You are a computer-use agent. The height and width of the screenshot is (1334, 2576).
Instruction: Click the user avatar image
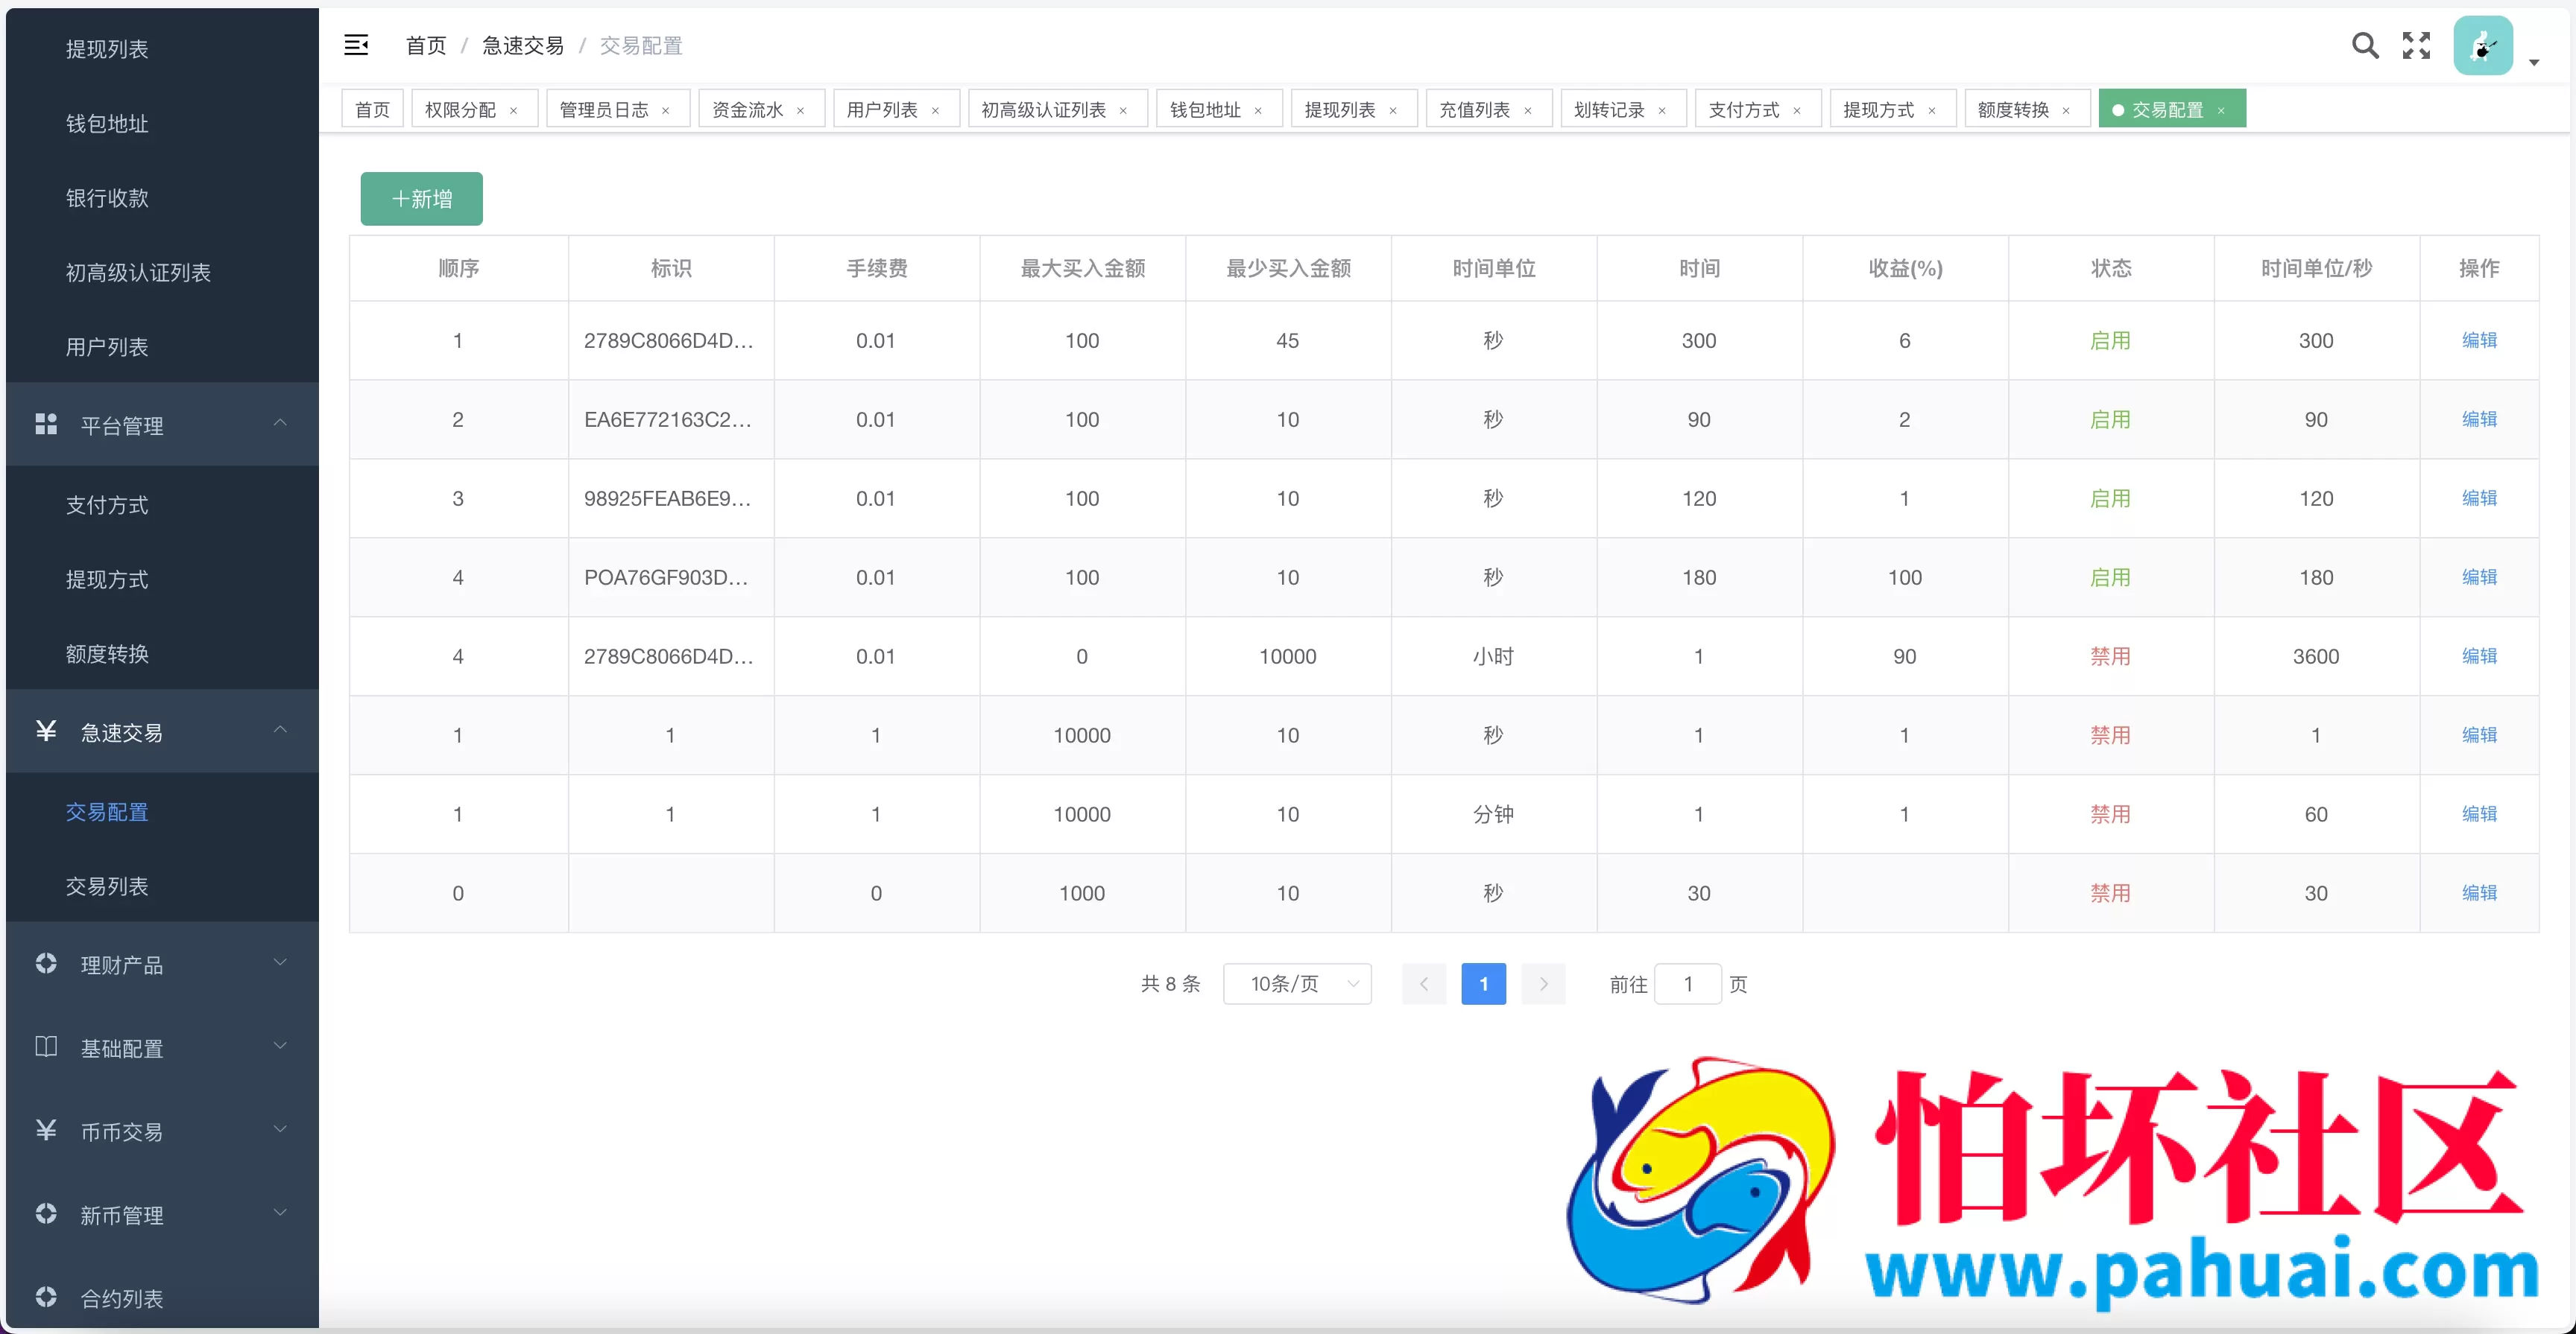pyautogui.click(x=2486, y=45)
